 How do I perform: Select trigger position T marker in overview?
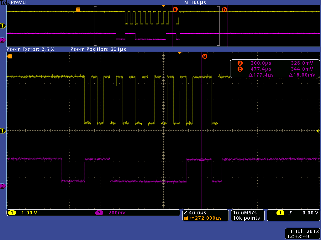pyautogui.click(x=78, y=10)
